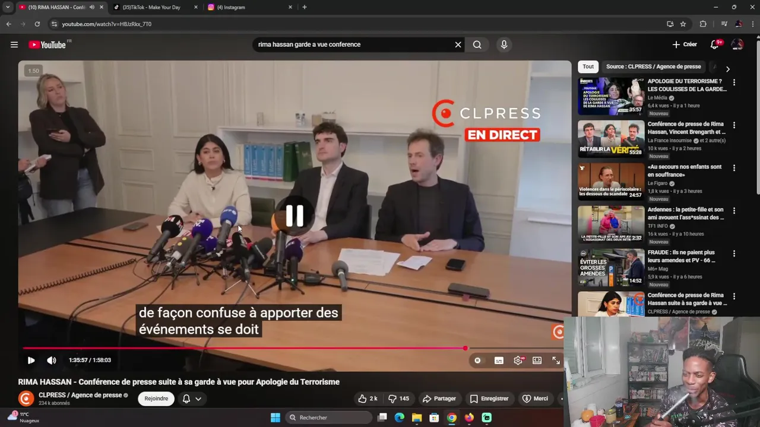Viewport: 760px width, 427px height.
Task: Clear the search text with the X
Action: pos(458,44)
